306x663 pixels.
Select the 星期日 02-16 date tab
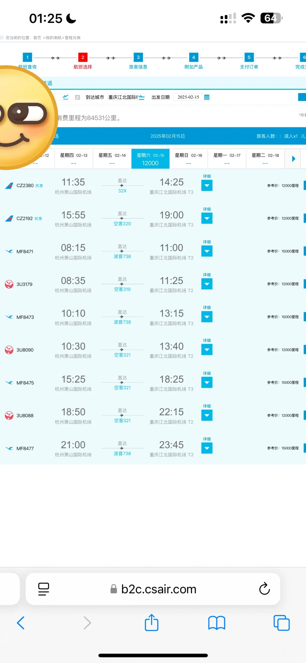click(x=188, y=159)
